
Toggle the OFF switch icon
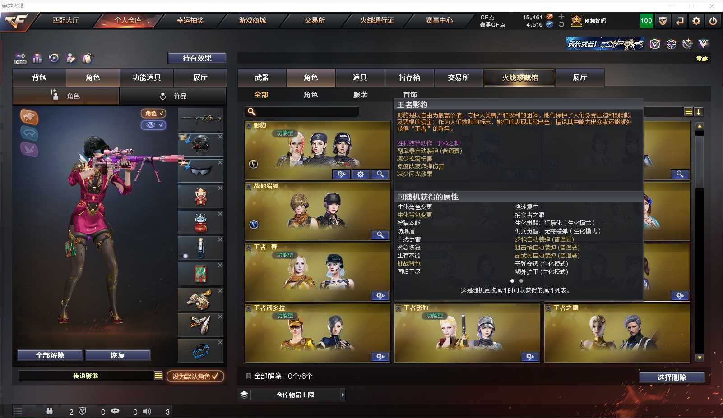coord(20,59)
